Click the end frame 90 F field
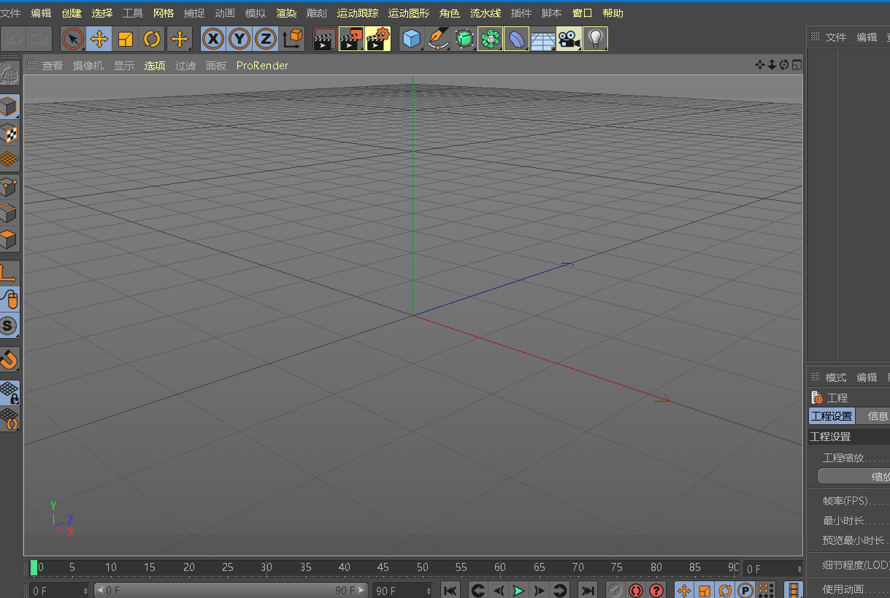The image size is (890, 598). coord(403,590)
